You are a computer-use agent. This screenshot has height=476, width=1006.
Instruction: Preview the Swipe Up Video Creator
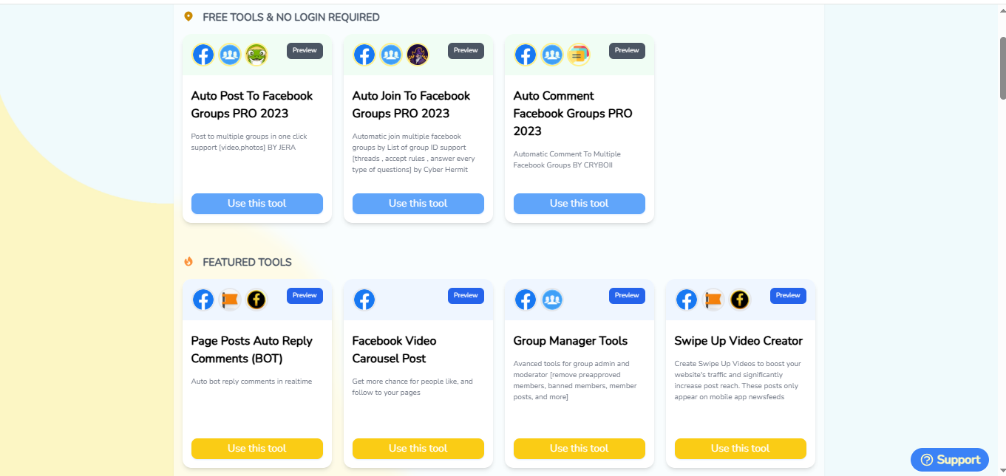tap(788, 296)
